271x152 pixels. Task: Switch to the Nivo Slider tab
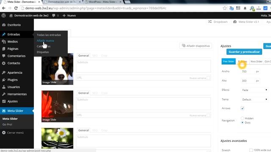click(x=257, y=61)
